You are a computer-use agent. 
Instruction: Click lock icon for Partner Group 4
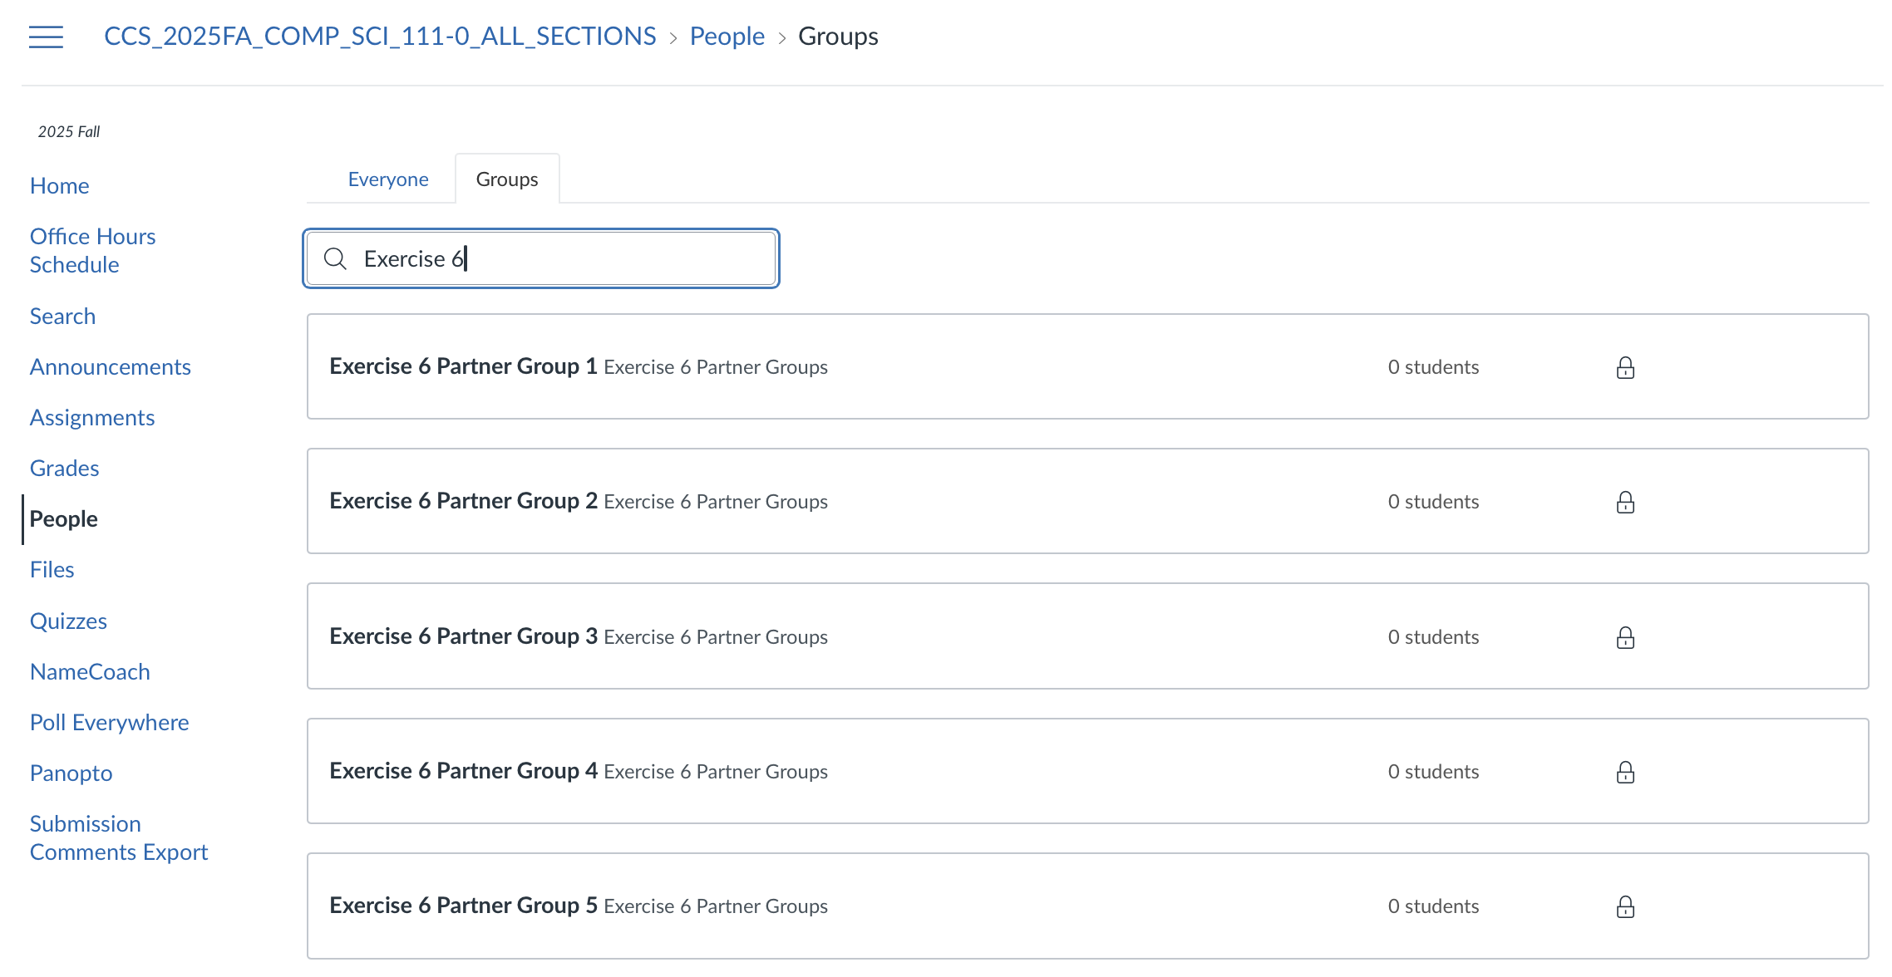click(1625, 772)
